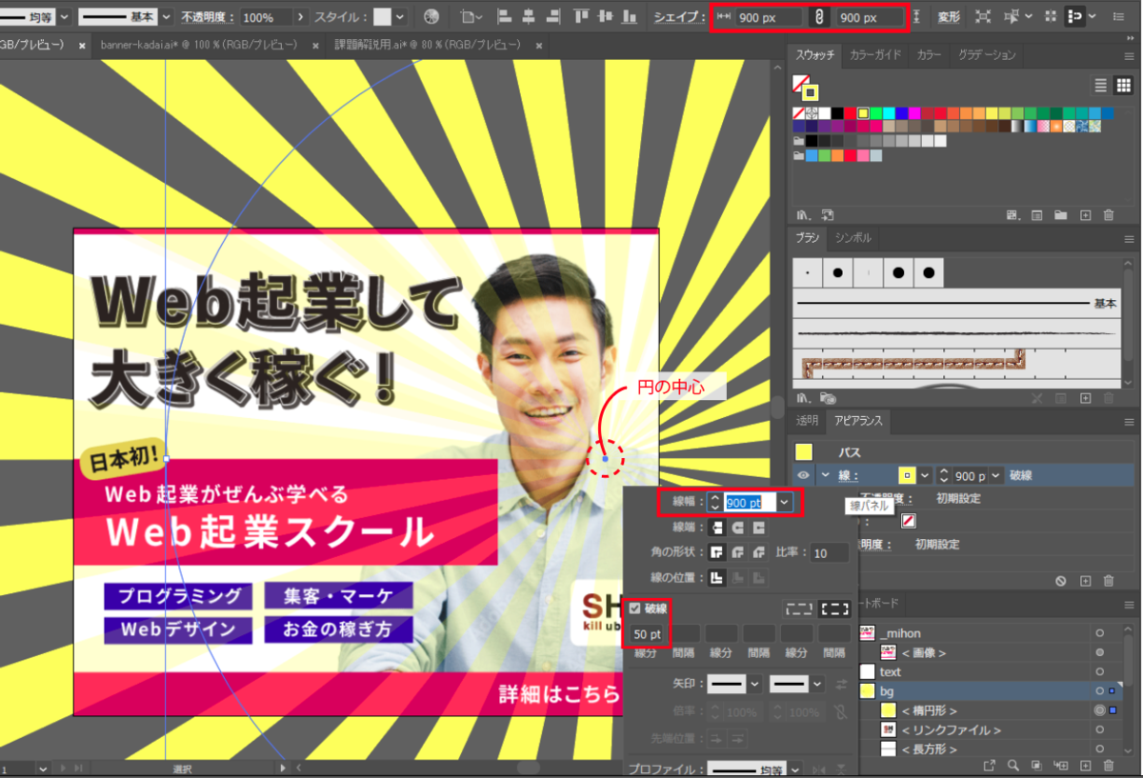1143x778 pixels.
Task: Open the 課題解説用.ai document tab
Action: pyautogui.click(x=429, y=44)
